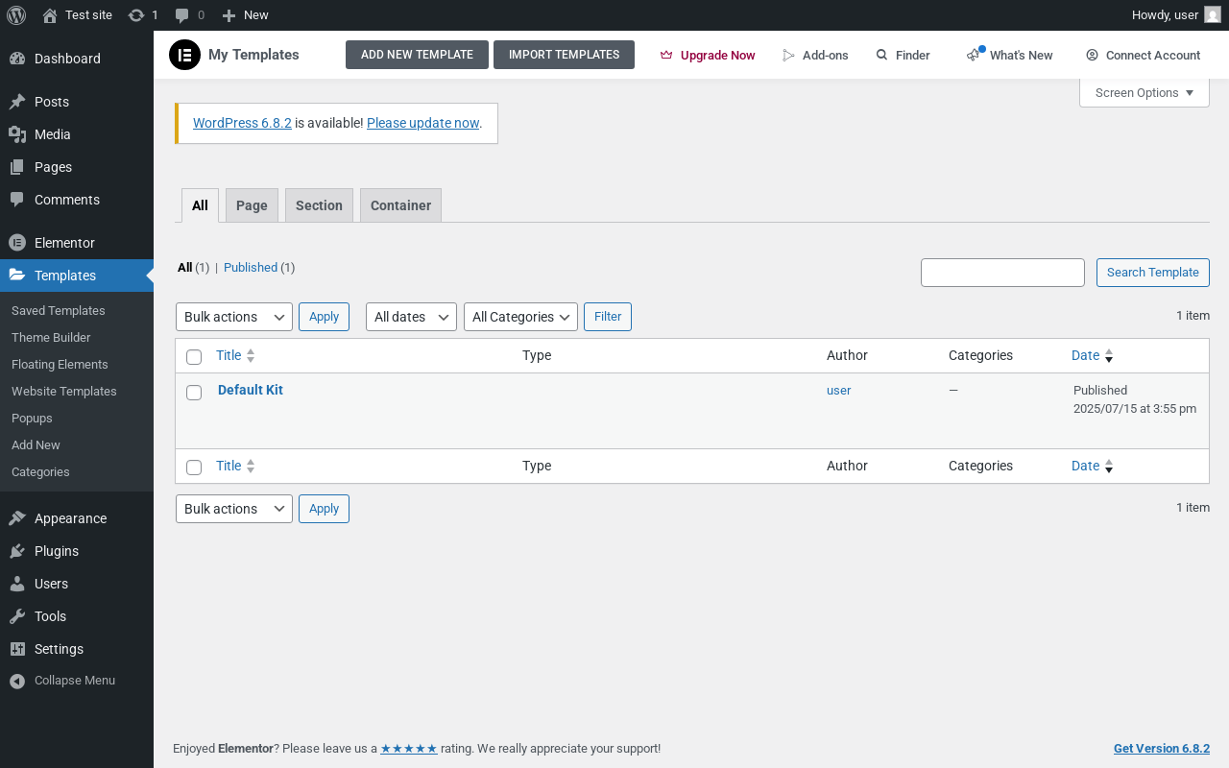Click the Comments bubble icon in sidebar
Viewport: 1229px width, 768px height.
point(17,200)
